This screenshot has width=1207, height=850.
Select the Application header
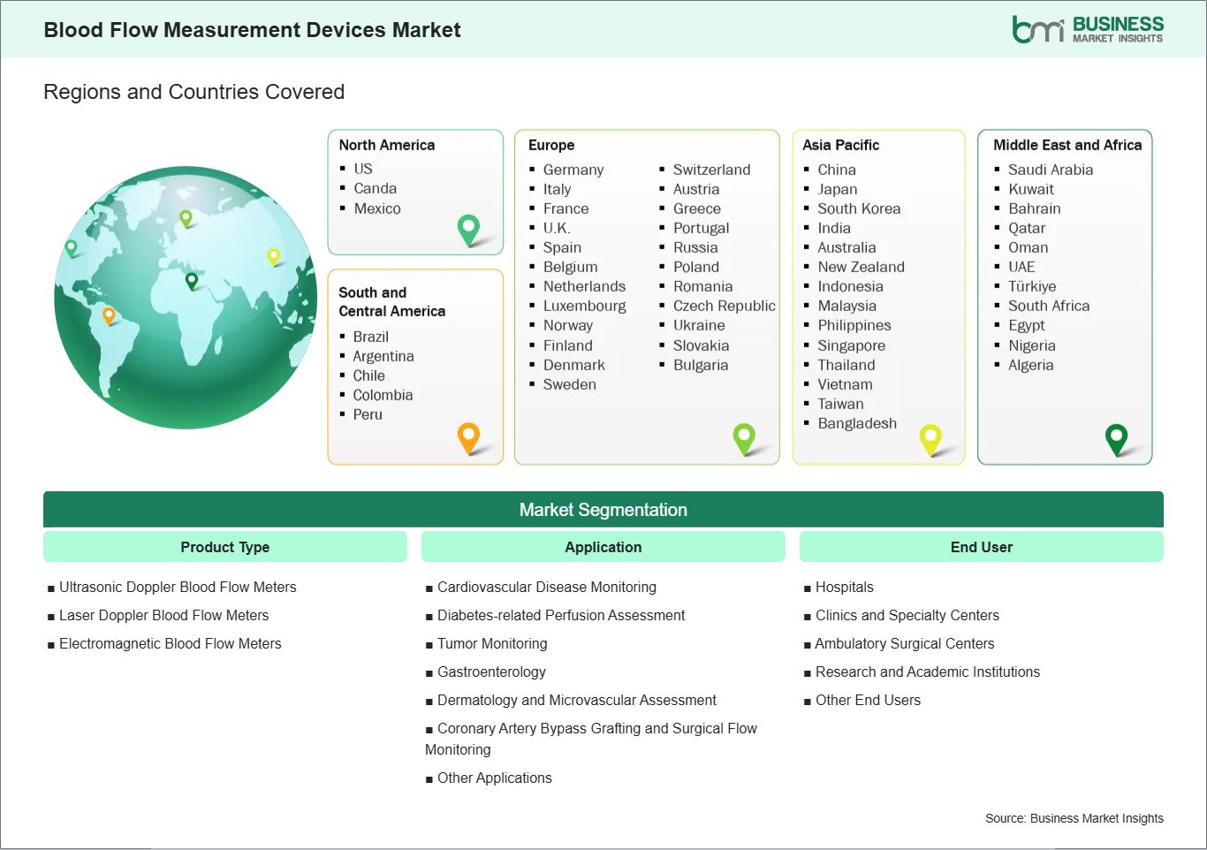click(603, 547)
